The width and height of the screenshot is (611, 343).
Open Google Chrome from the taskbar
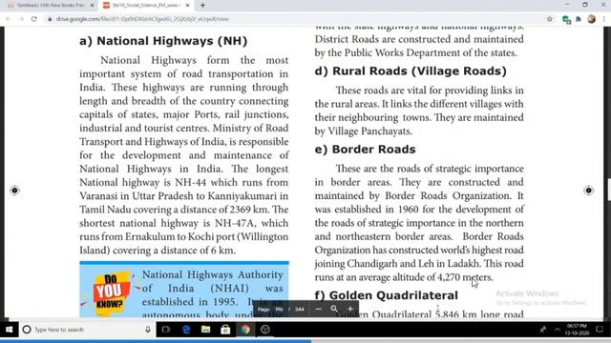[245, 330]
